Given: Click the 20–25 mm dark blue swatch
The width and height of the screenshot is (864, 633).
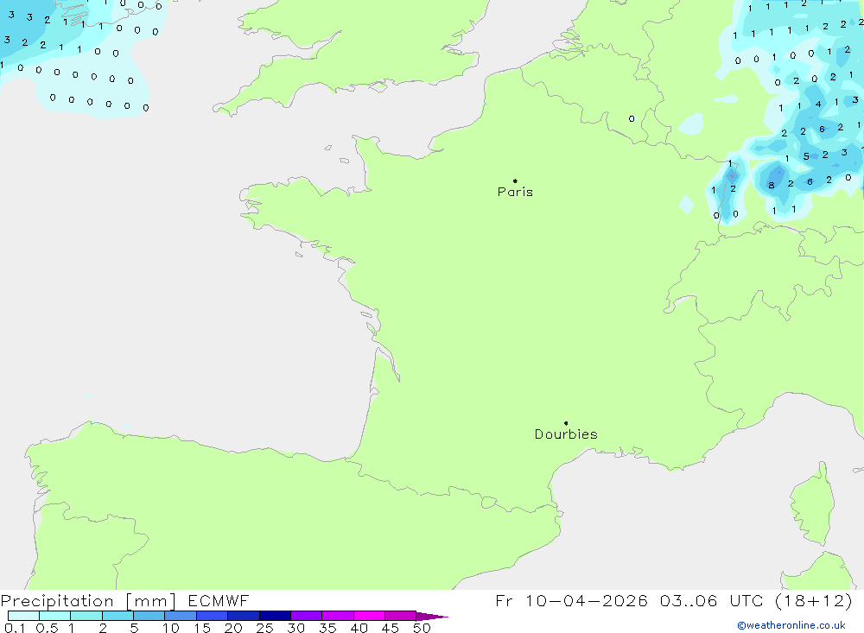Looking at the screenshot, I should click(244, 616).
